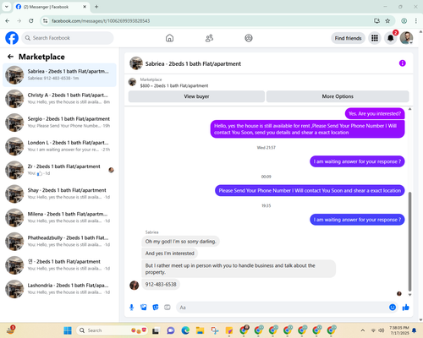Click the chat scrollbar thumb
This screenshot has width=423, height=338.
coord(409,242)
